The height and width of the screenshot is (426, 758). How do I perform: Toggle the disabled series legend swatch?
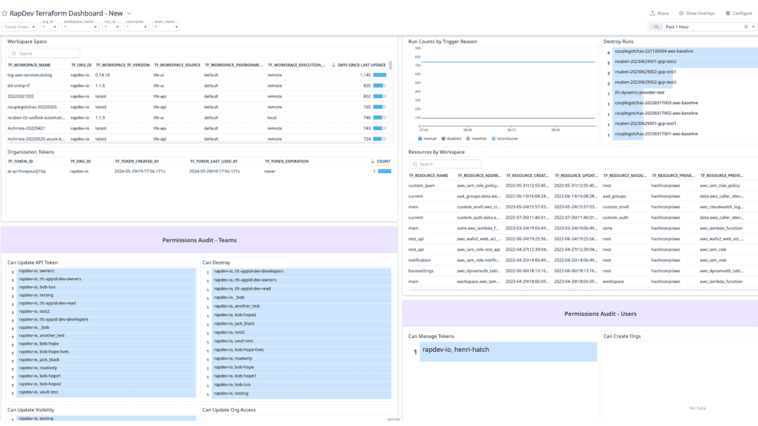[443, 139]
